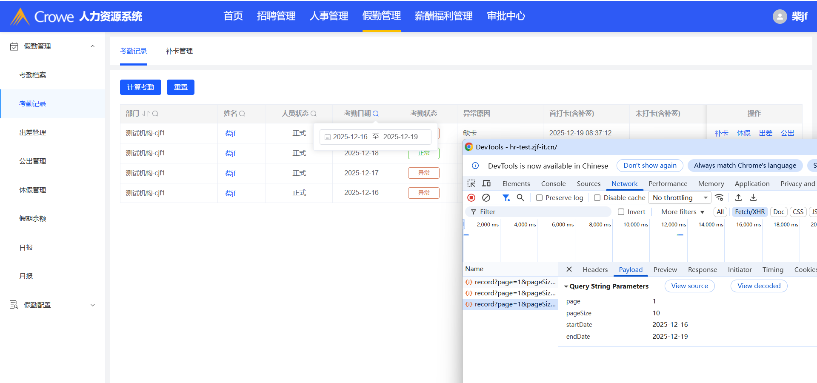This screenshot has height=383, width=817.
Task: Open network search magnifier
Action: (x=520, y=197)
